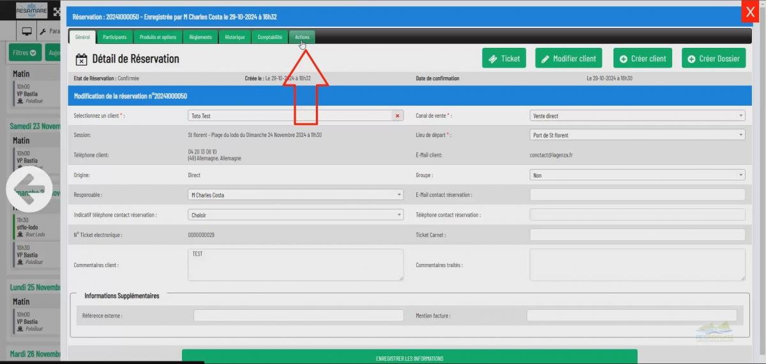Click the Créer Dossier button
This screenshot has width=766, height=364.
[714, 59]
